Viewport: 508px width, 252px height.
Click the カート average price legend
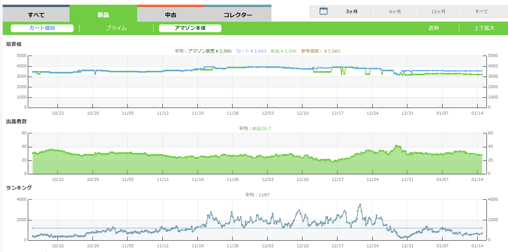coord(251,51)
